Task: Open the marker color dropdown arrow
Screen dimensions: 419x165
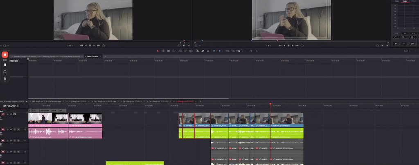Action: point(222,51)
